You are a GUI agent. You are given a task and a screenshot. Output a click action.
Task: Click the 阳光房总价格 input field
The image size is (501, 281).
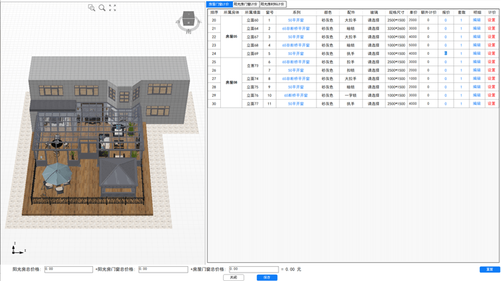(68, 269)
